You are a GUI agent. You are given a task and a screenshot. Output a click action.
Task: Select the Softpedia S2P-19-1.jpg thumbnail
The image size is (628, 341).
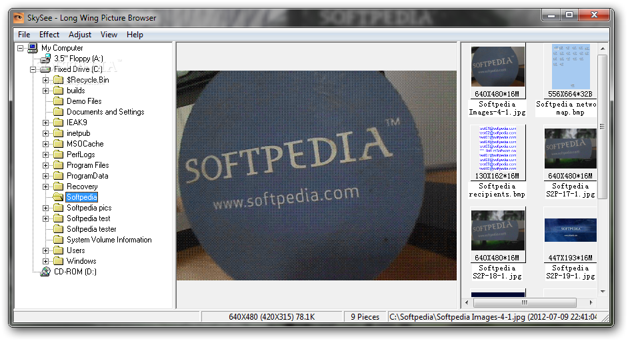point(570,230)
